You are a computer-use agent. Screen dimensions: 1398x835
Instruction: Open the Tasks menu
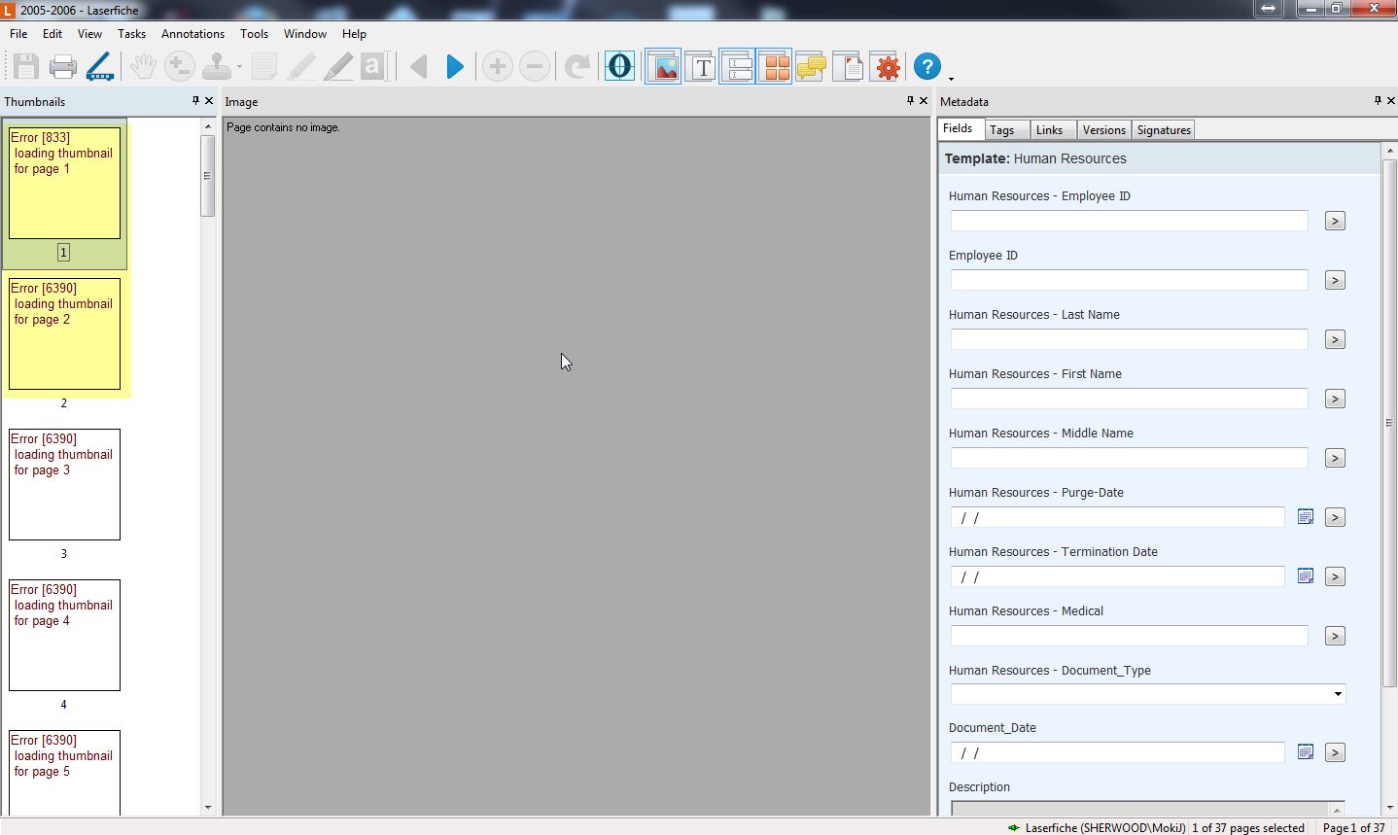point(131,33)
